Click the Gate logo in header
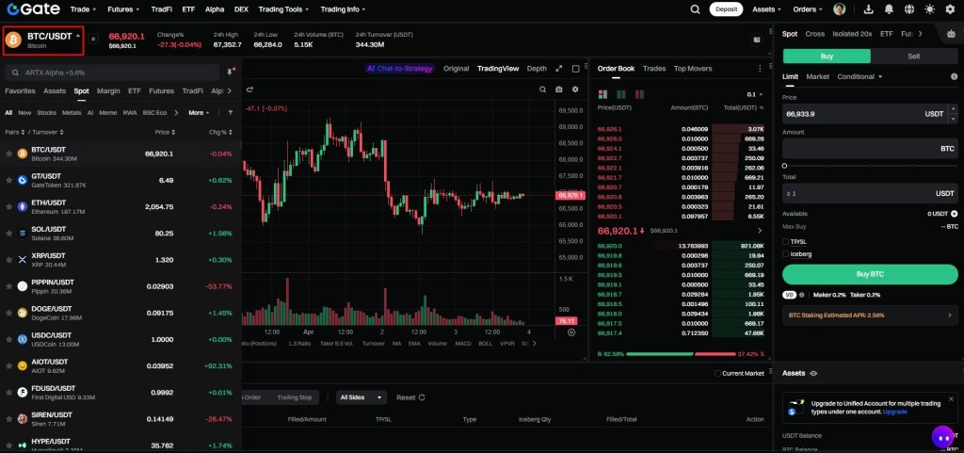This screenshot has height=453, width=964. tap(33, 9)
